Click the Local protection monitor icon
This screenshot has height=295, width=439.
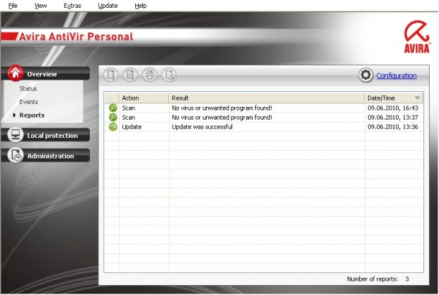(x=16, y=135)
